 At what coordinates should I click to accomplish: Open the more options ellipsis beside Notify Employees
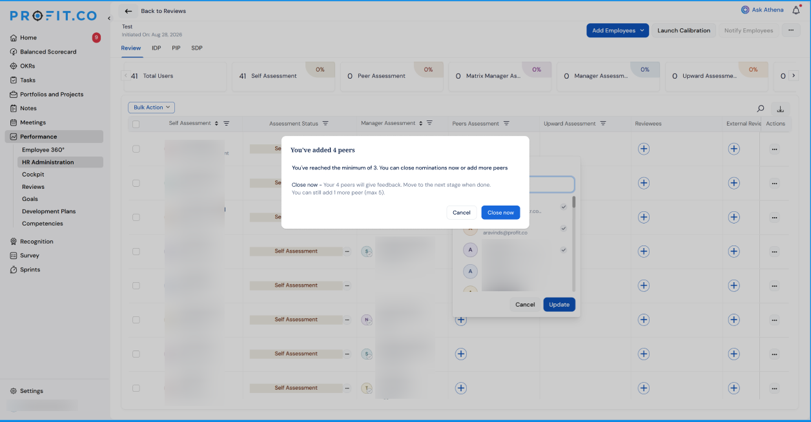791,30
